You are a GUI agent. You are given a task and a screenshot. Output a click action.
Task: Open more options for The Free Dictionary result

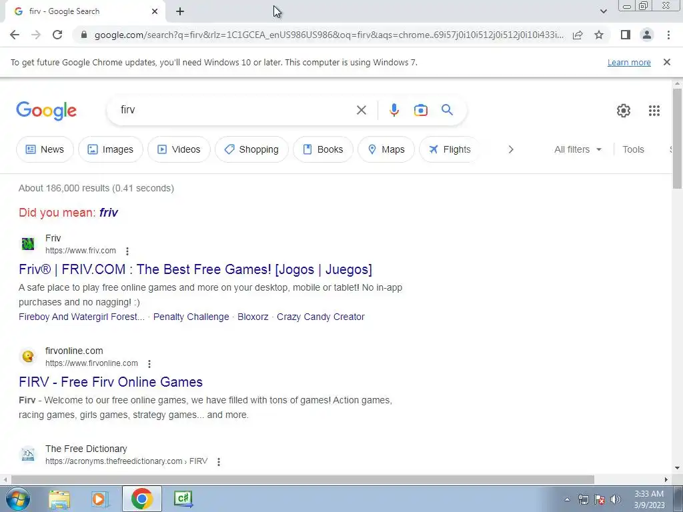[219, 462]
